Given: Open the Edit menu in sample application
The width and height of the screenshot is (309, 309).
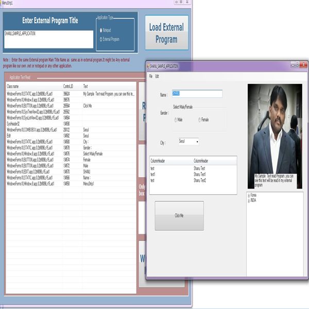Looking at the screenshot, I should pos(157,76).
